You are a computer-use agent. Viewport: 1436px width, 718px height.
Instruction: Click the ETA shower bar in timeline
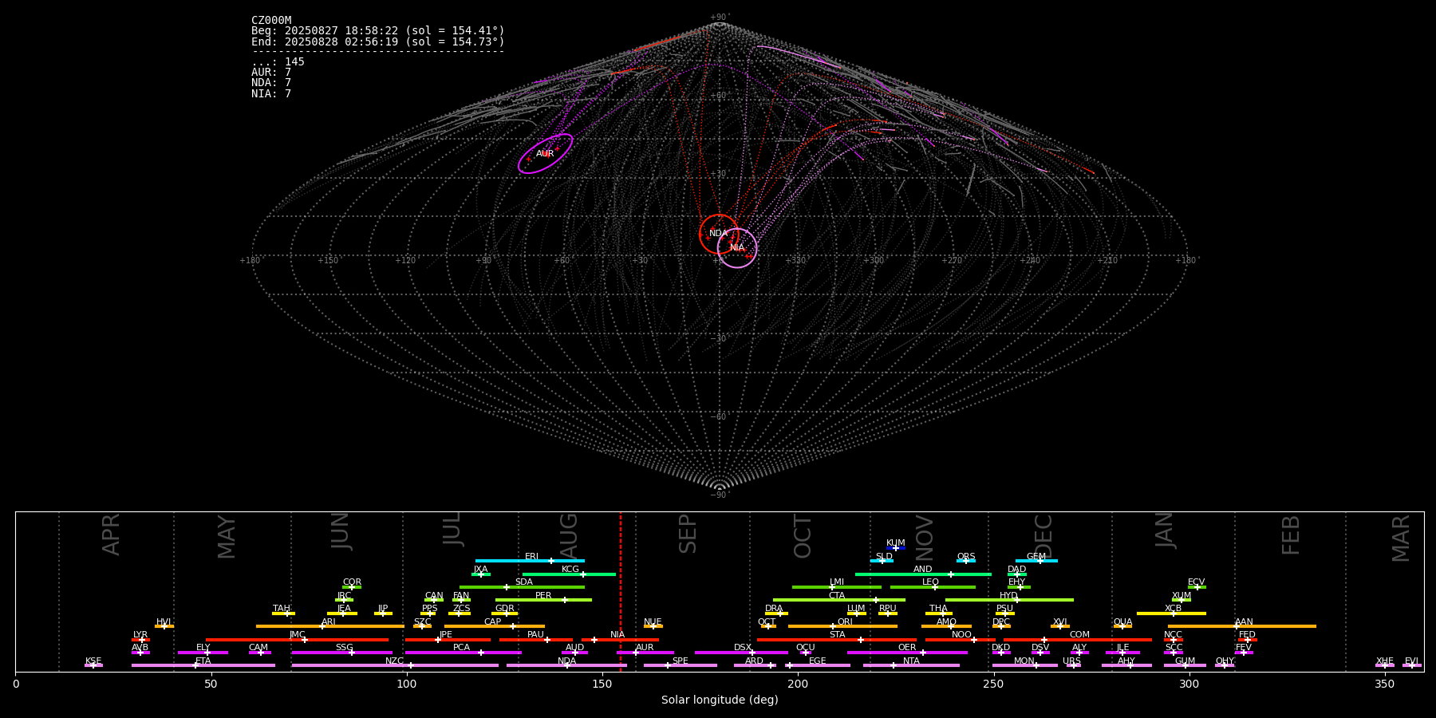tap(203, 665)
